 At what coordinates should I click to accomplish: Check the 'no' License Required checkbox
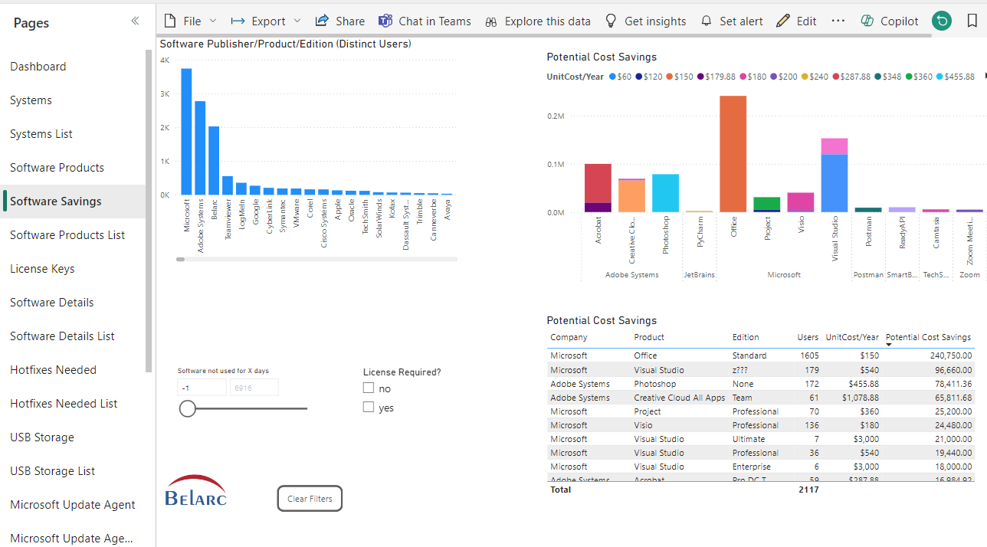(x=369, y=388)
